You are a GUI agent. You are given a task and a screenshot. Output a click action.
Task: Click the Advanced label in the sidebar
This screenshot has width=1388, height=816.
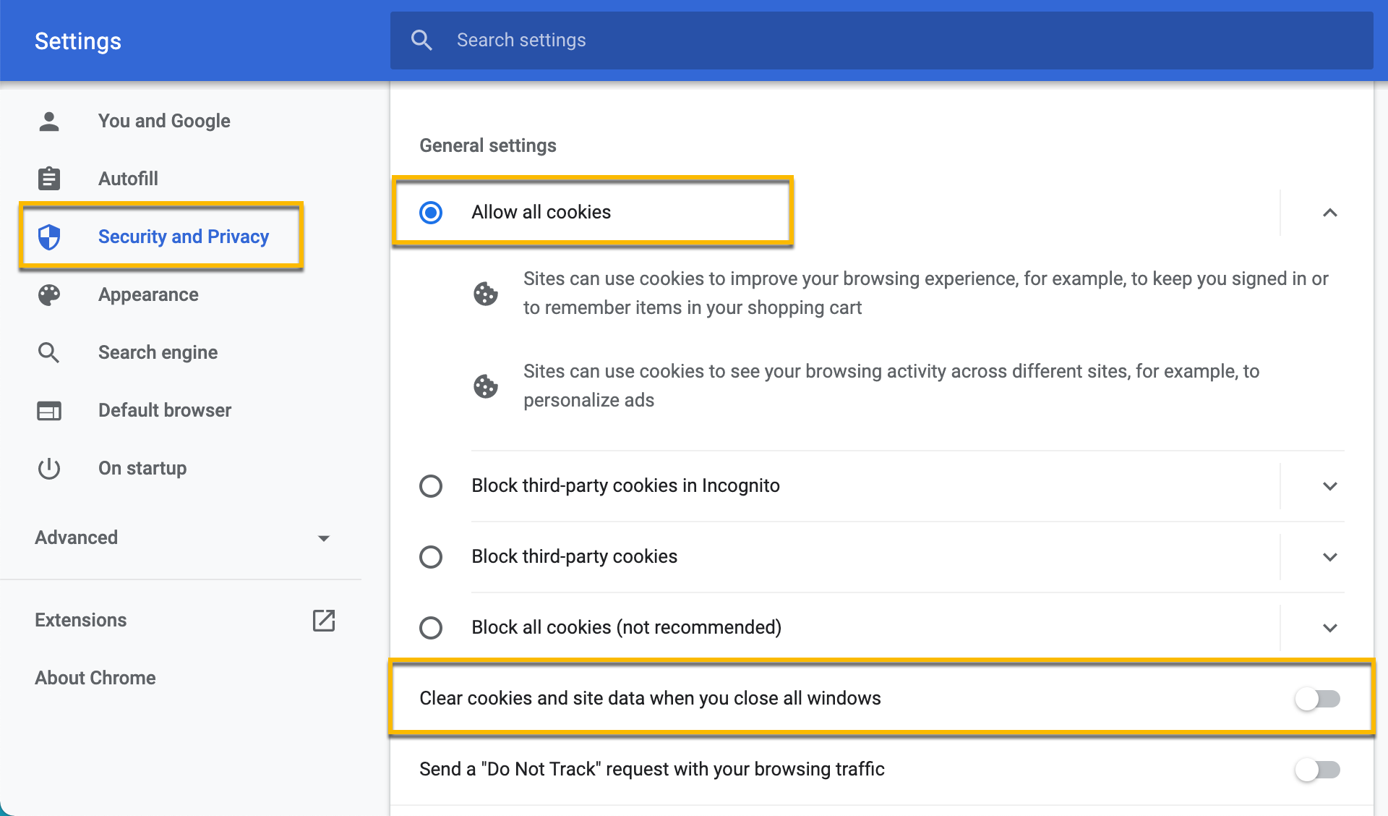tap(76, 537)
